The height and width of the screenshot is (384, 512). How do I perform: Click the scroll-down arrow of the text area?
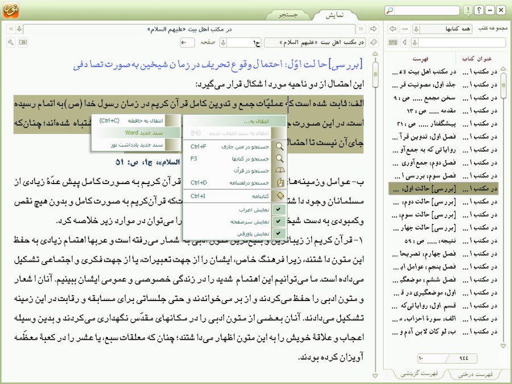pos(375,376)
